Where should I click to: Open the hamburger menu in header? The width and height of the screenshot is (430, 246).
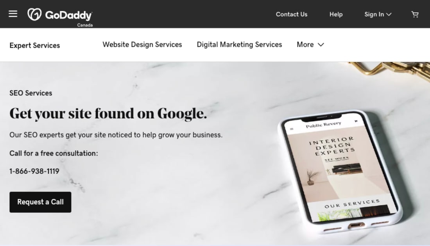pyautogui.click(x=13, y=14)
